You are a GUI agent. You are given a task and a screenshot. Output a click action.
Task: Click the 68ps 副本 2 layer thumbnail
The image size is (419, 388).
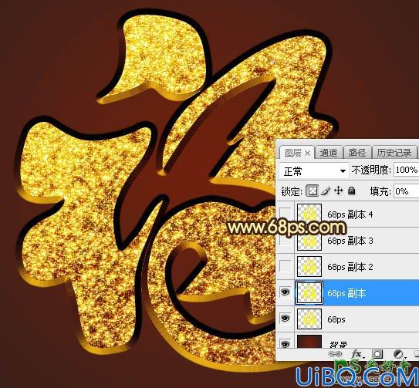tap(309, 266)
